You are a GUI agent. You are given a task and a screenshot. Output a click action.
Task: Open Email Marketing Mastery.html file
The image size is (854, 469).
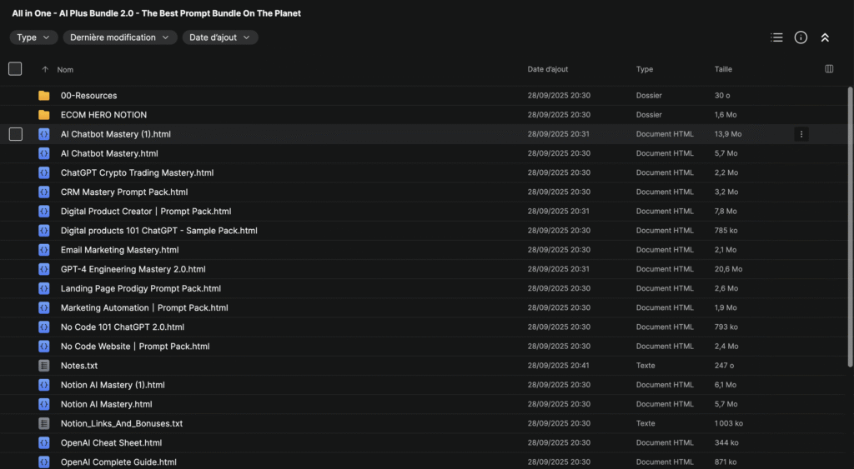pos(119,250)
